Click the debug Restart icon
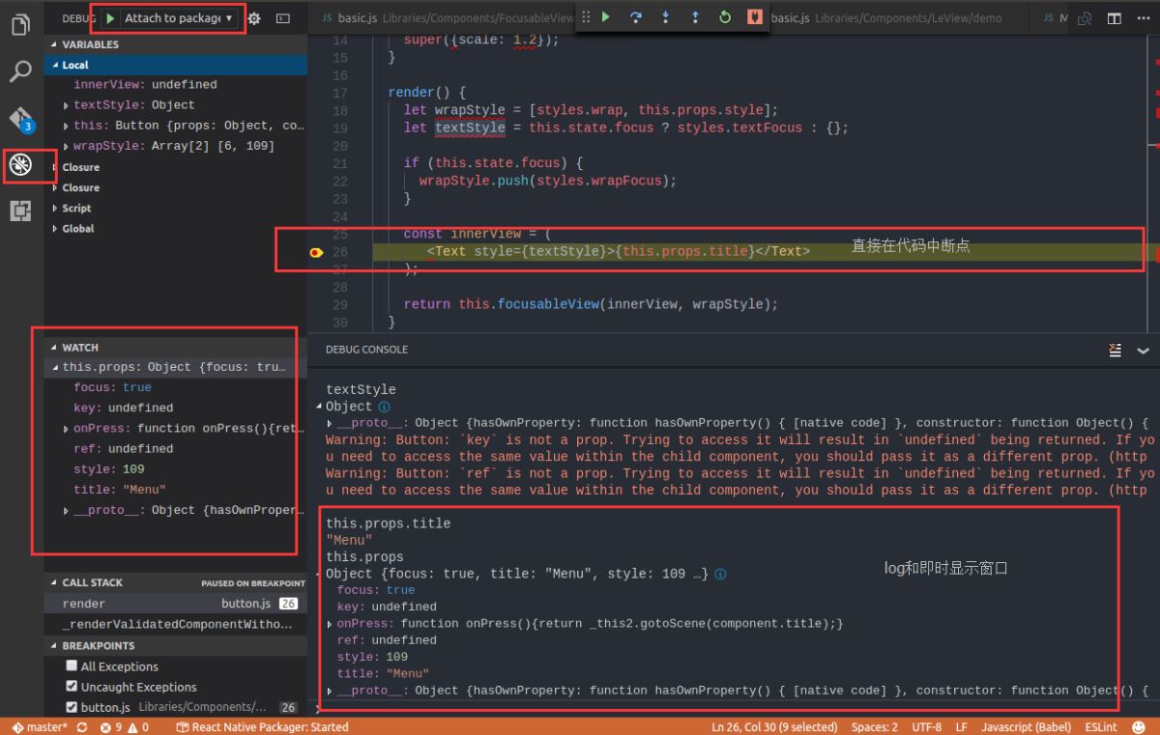The image size is (1160, 735). pyautogui.click(x=725, y=17)
